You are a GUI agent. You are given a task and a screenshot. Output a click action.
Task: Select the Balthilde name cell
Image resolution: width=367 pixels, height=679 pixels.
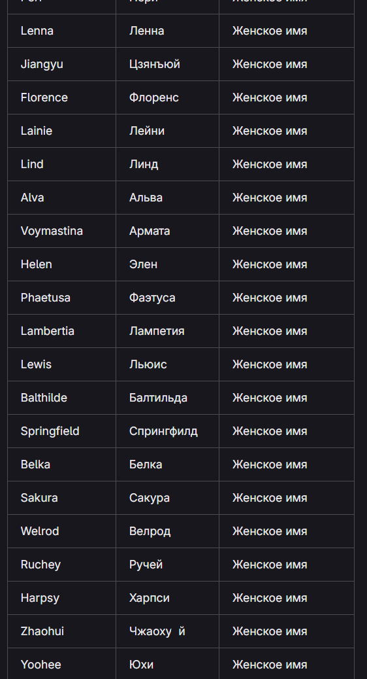(x=62, y=398)
